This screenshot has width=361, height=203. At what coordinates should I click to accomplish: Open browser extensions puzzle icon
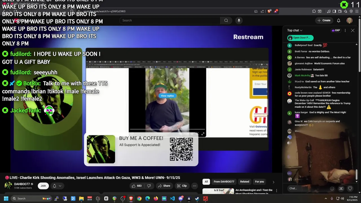pyautogui.click(x=314, y=11)
